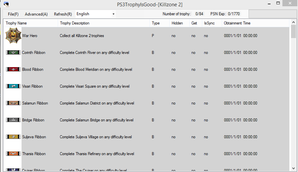298x172 pixels.
Task: Click the 'Bridge Ribbon' trophy name
Action: click(x=33, y=120)
